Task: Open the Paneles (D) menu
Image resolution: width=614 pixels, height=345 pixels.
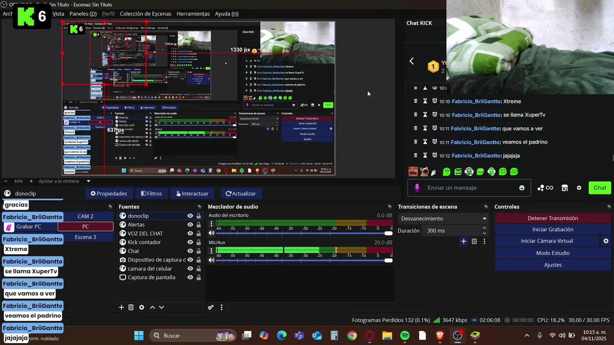Action: [x=83, y=14]
